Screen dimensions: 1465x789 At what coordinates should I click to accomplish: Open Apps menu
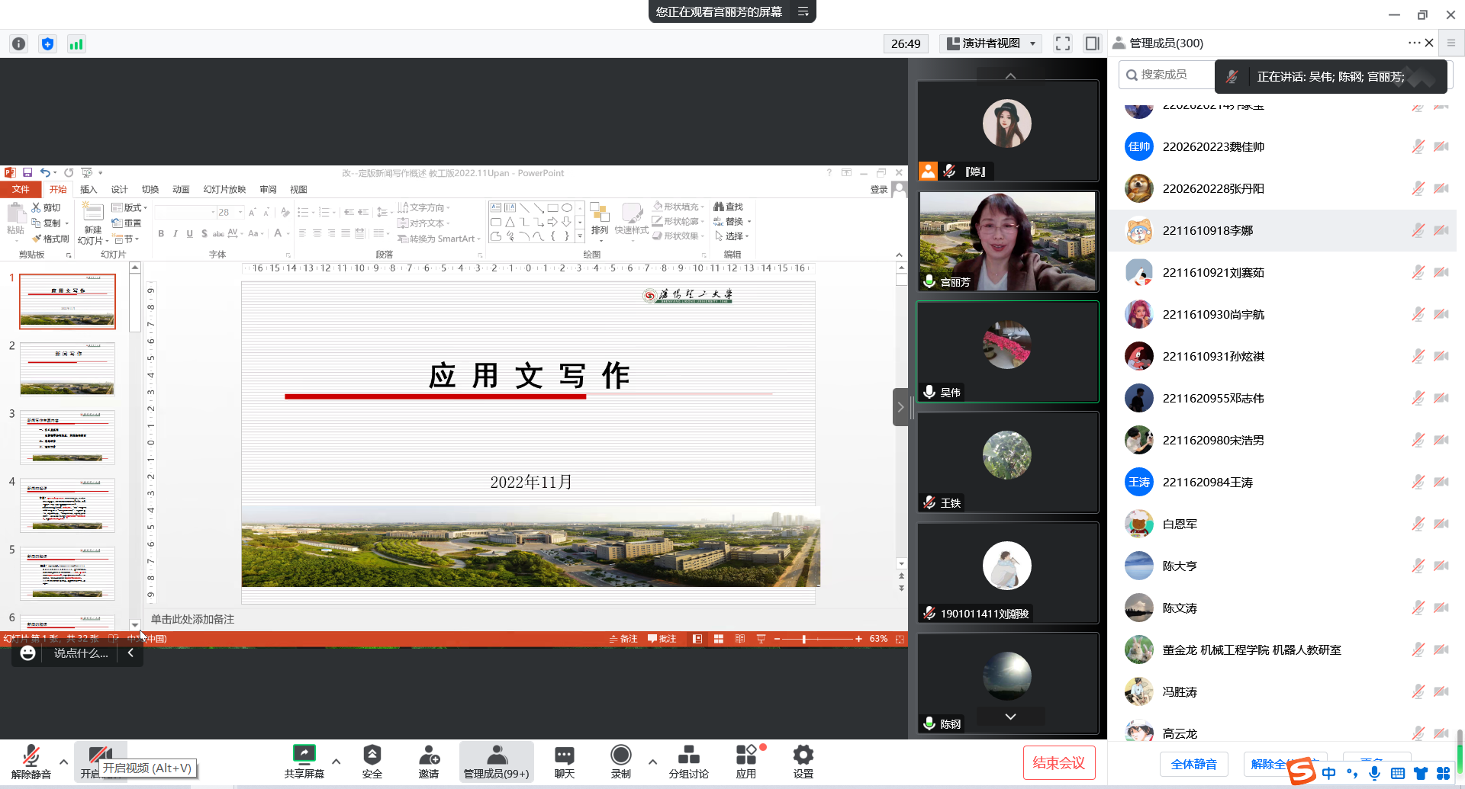click(x=746, y=762)
